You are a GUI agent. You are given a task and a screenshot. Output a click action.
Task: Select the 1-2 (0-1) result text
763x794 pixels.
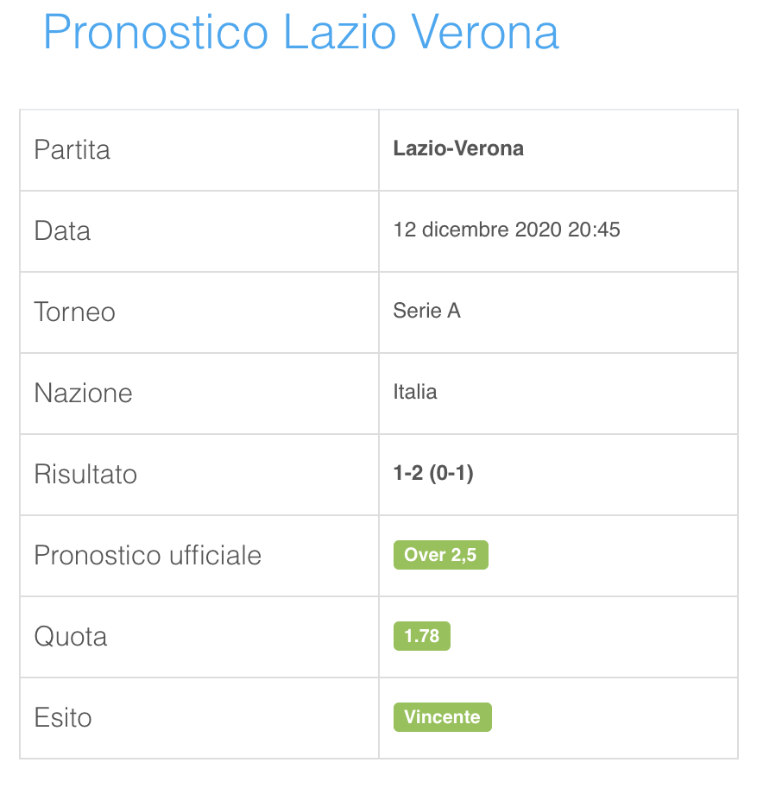[433, 473]
